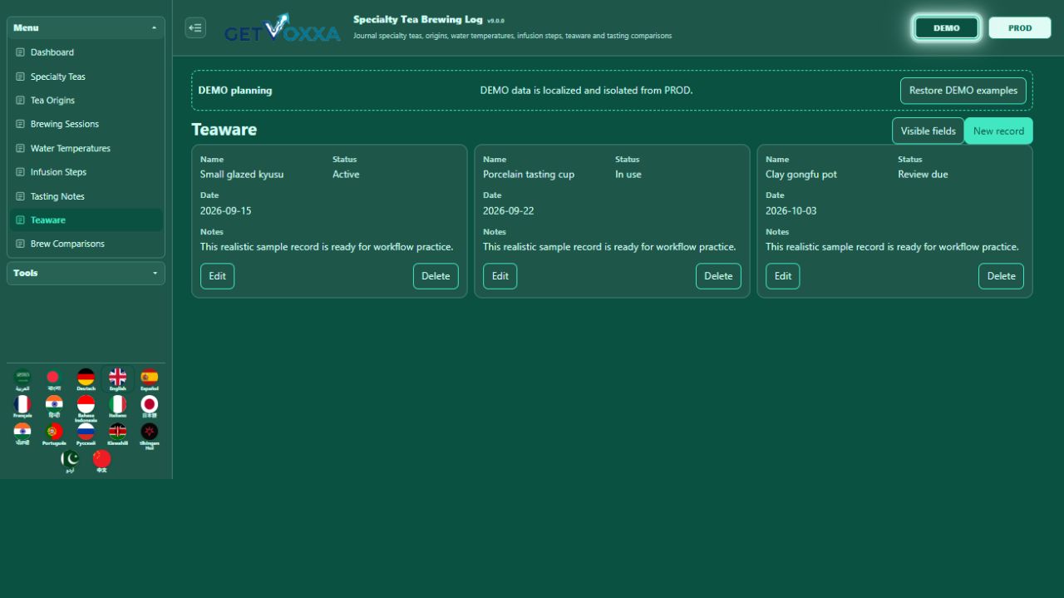
Task: Switch to the PROD environment
Action: point(1020,27)
